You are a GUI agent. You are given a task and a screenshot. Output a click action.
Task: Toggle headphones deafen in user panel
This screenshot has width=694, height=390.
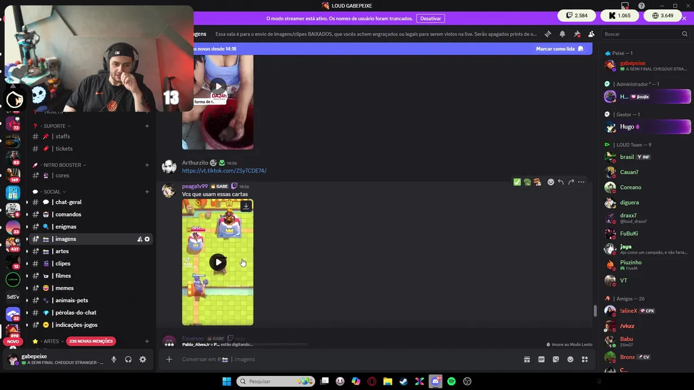[128, 359]
